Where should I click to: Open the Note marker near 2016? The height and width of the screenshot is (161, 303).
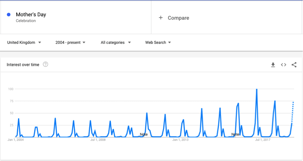(235, 134)
